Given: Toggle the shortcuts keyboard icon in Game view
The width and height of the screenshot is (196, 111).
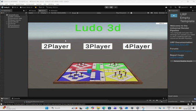Looking at the screenshot, I should 152,13.
